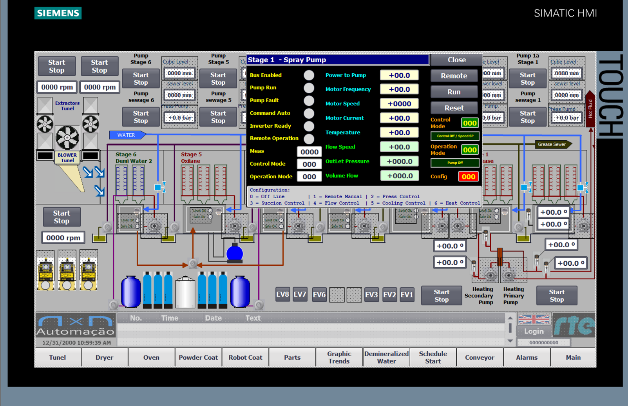The height and width of the screenshot is (406, 628).
Task: Click the UK flag language icon
Action: coord(534,319)
